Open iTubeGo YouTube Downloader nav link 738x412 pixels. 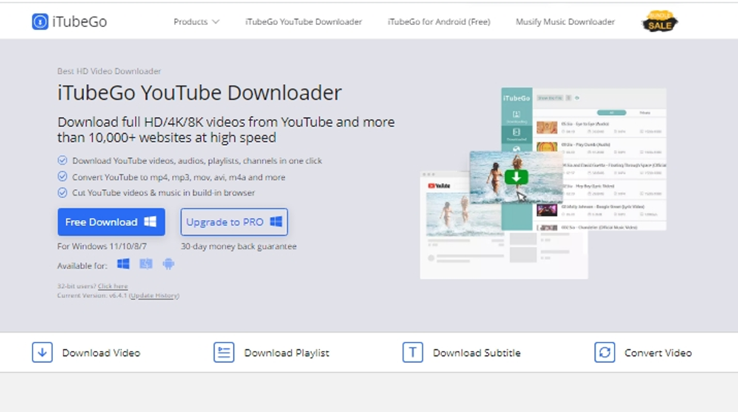point(304,22)
